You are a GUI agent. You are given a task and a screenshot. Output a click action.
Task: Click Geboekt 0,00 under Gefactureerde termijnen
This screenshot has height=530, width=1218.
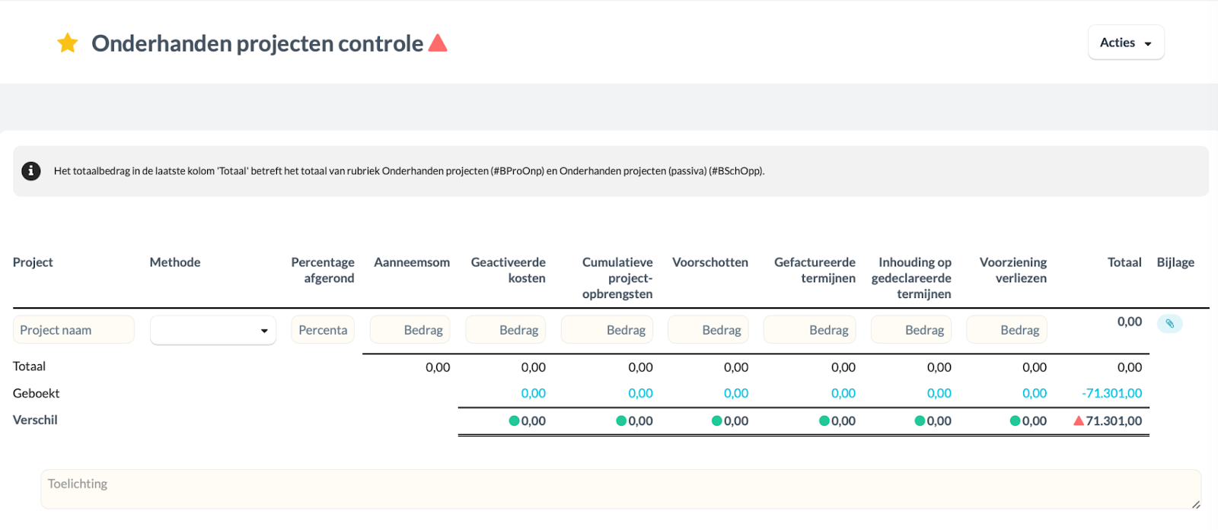coord(843,393)
